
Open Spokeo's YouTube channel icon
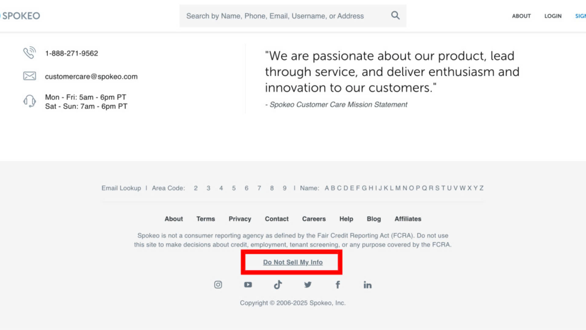coord(248,285)
